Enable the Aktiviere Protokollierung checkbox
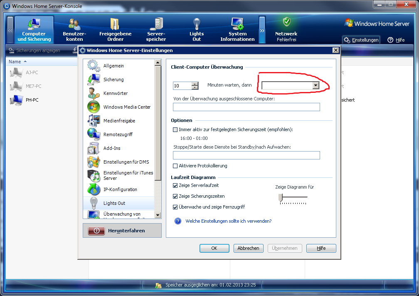The width and height of the screenshot is (419, 296). (x=175, y=166)
